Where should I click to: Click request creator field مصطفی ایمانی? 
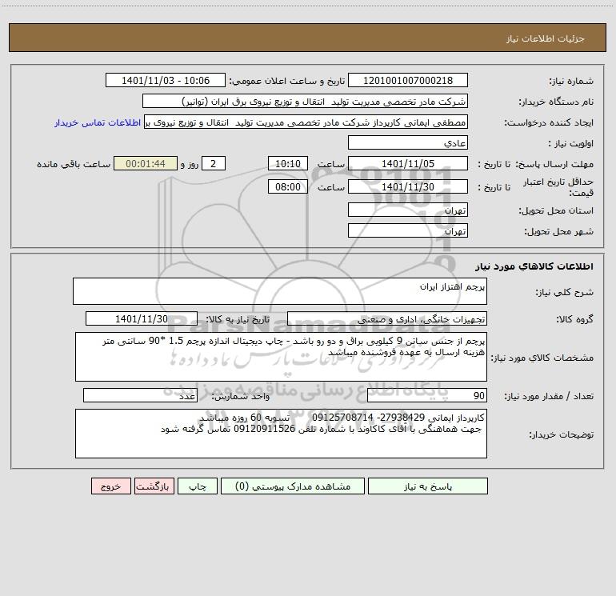coord(306,122)
